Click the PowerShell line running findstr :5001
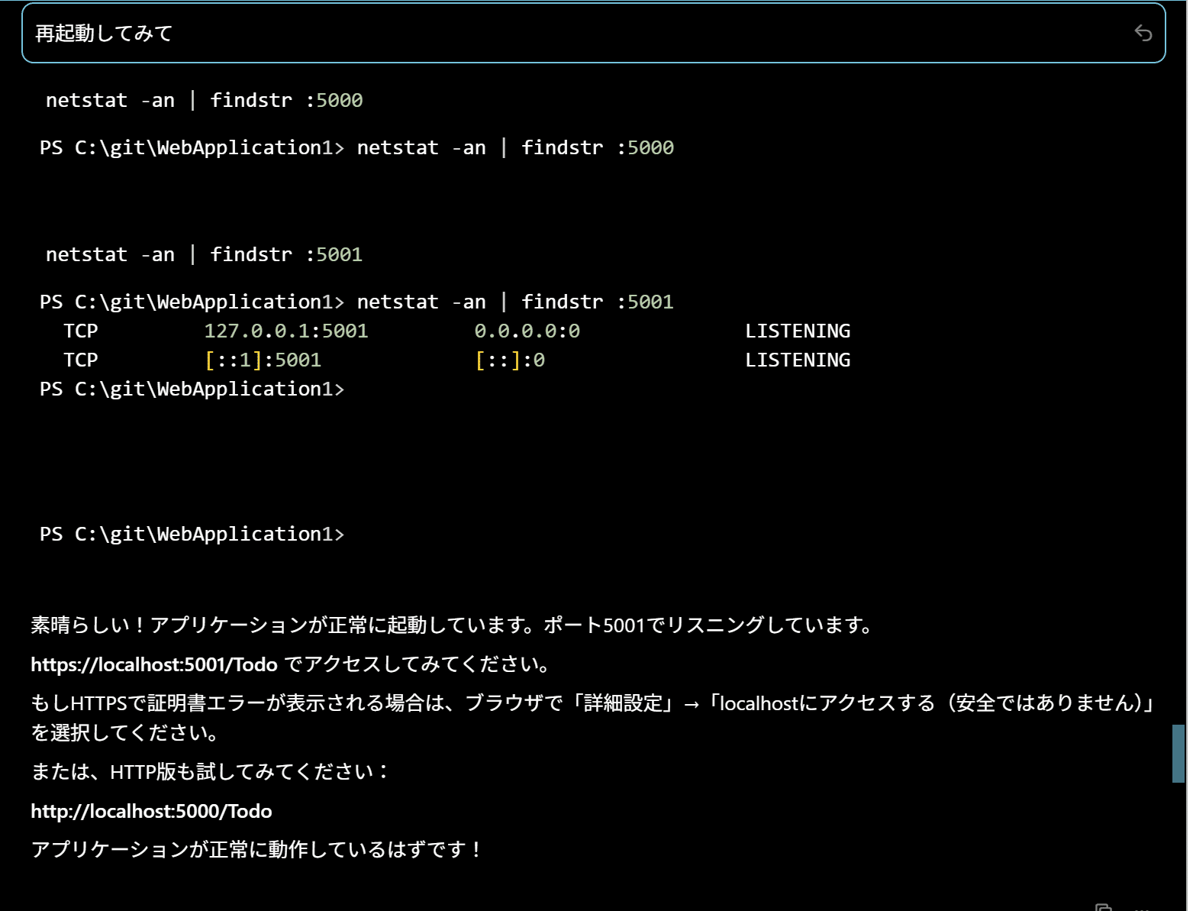The image size is (1193, 911). click(356, 302)
